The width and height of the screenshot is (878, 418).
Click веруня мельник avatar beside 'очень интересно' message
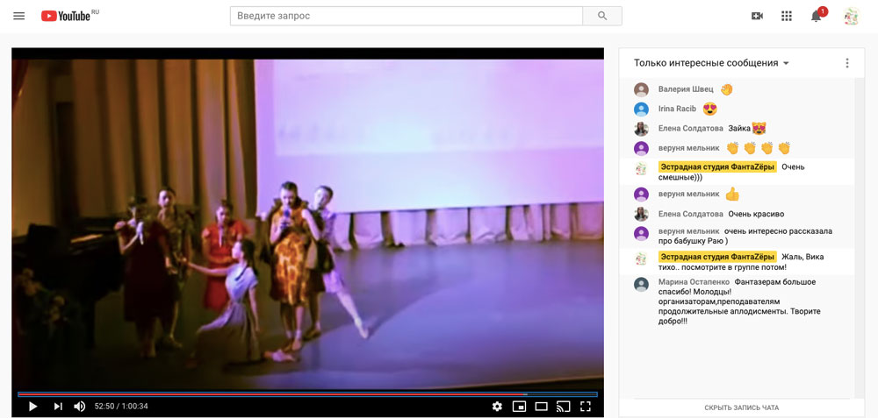click(641, 232)
